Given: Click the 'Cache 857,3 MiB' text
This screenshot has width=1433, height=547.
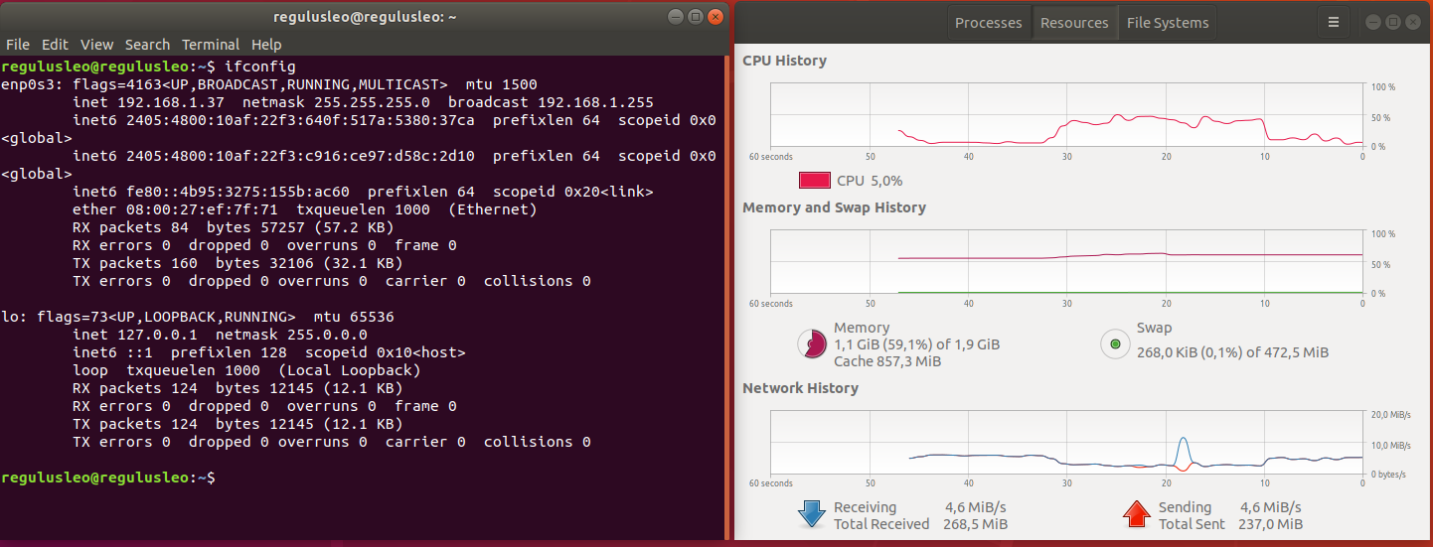Looking at the screenshot, I should pyautogui.click(x=886, y=361).
